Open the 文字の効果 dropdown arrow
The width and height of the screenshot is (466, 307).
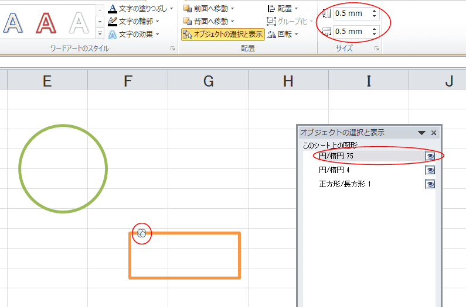point(157,35)
